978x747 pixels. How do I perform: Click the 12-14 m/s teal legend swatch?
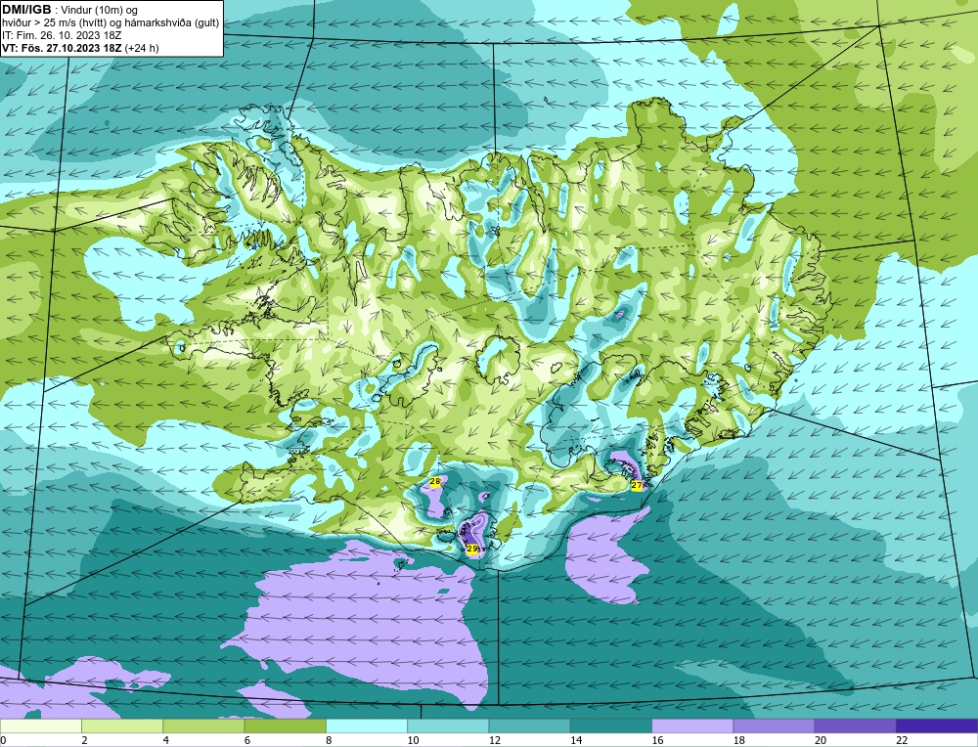coord(529,725)
